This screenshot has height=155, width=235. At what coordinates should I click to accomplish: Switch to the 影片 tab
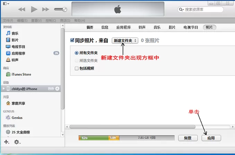click(172, 27)
